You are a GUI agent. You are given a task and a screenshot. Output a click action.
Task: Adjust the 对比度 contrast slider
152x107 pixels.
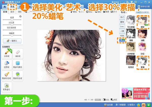[12, 25]
